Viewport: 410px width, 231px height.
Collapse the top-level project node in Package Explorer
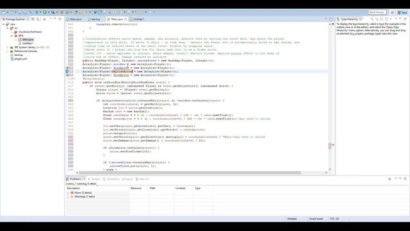point(3,24)
